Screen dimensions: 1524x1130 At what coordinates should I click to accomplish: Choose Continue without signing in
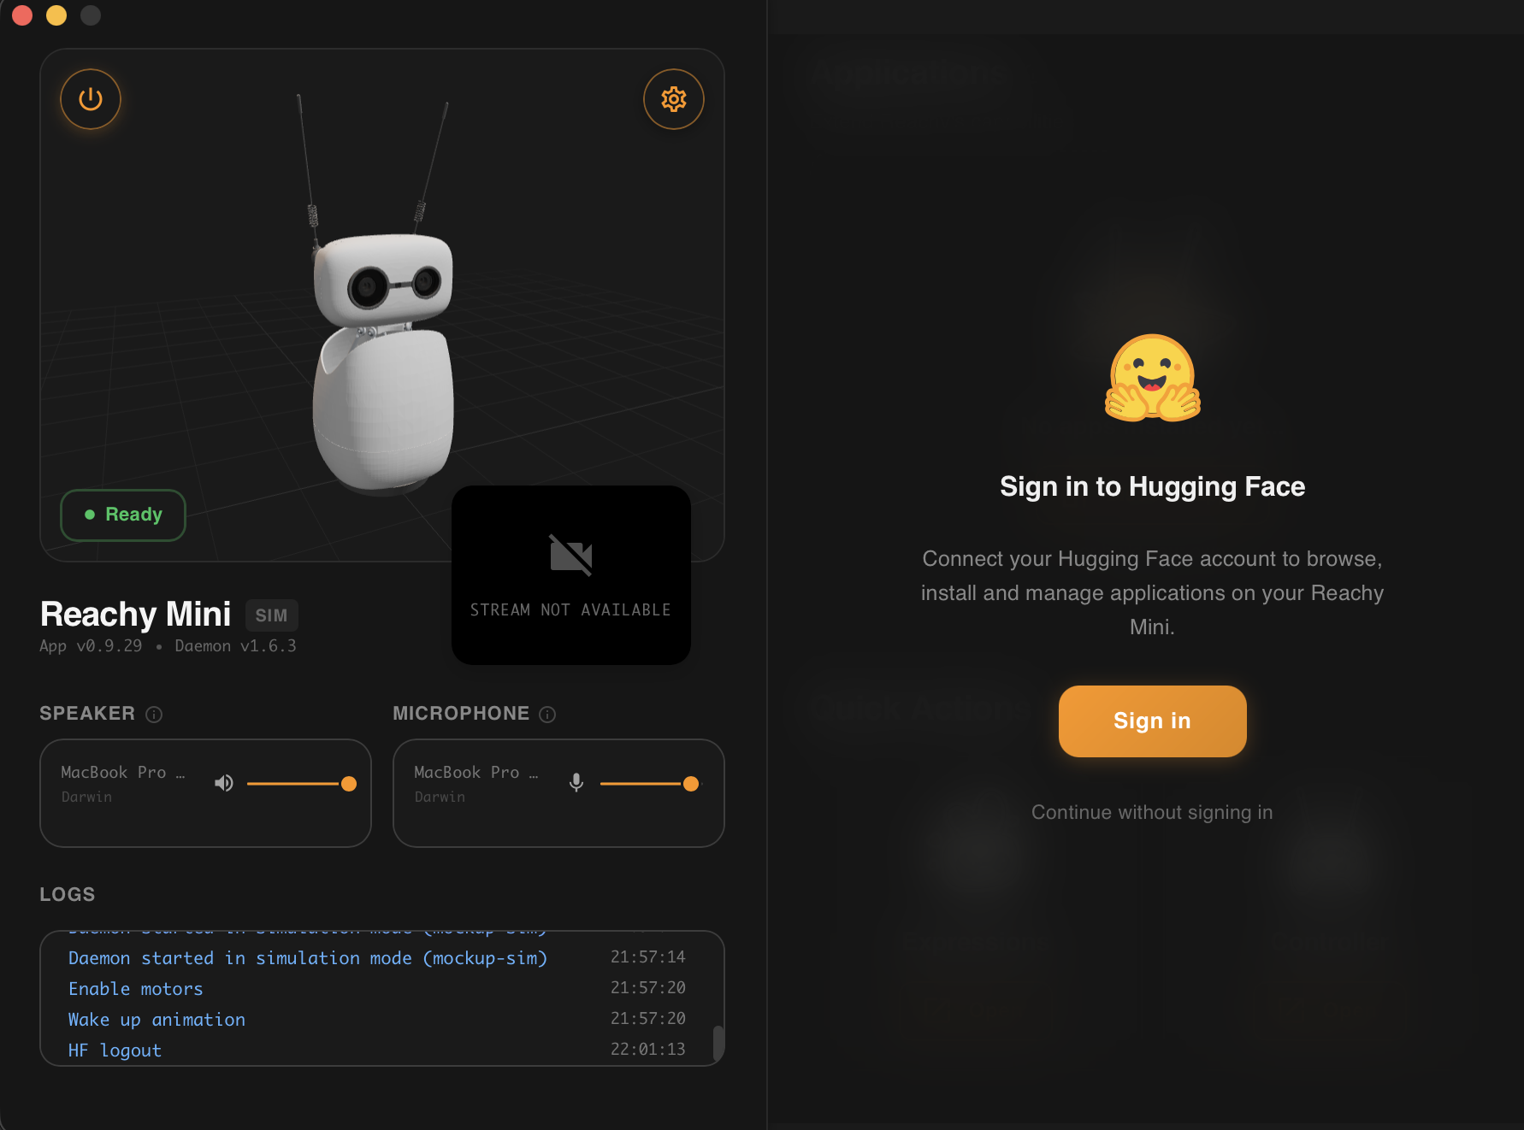1152,812
